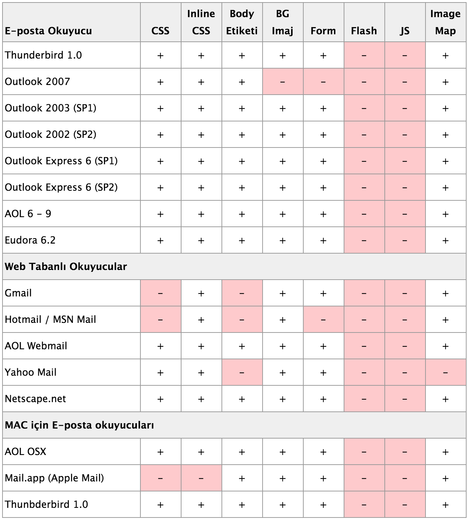
Task: Select the "Hotmail / MSN Mail" row label
Action: (50, 319)
